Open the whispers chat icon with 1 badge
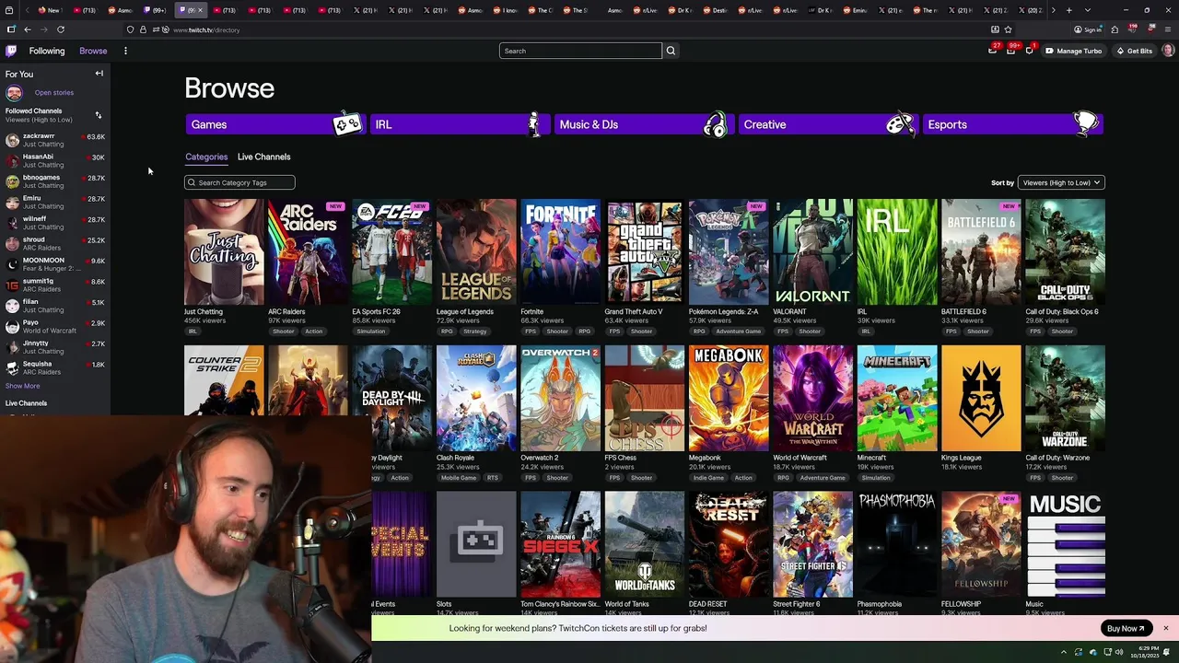Screen dimensions: 1179x663 coord(1029,51)
